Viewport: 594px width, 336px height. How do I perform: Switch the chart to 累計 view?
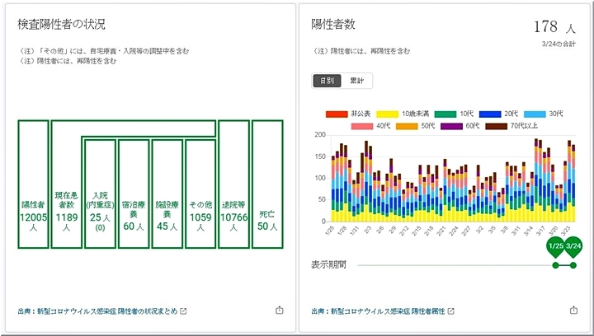pyautogui.click(x=358, y=81)
